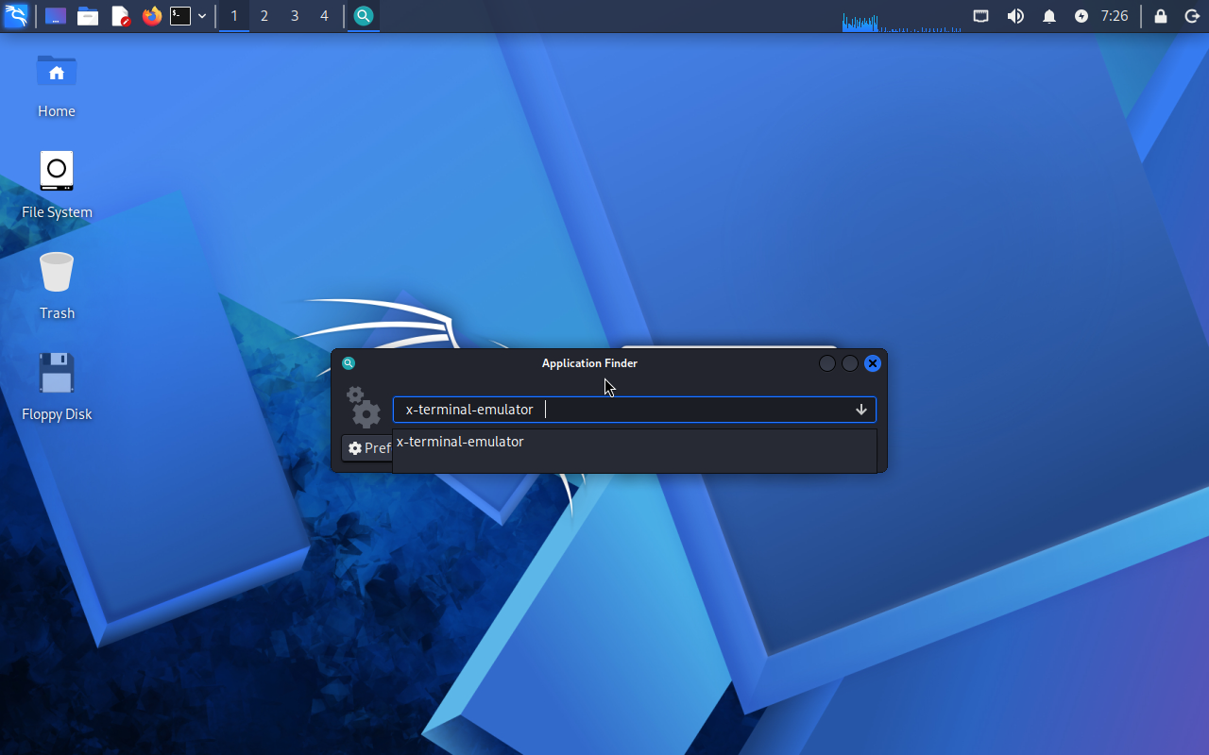This screenshot has width=1209, height=755.
Task: Open the notifications bell
Action: pos(1048,16)
